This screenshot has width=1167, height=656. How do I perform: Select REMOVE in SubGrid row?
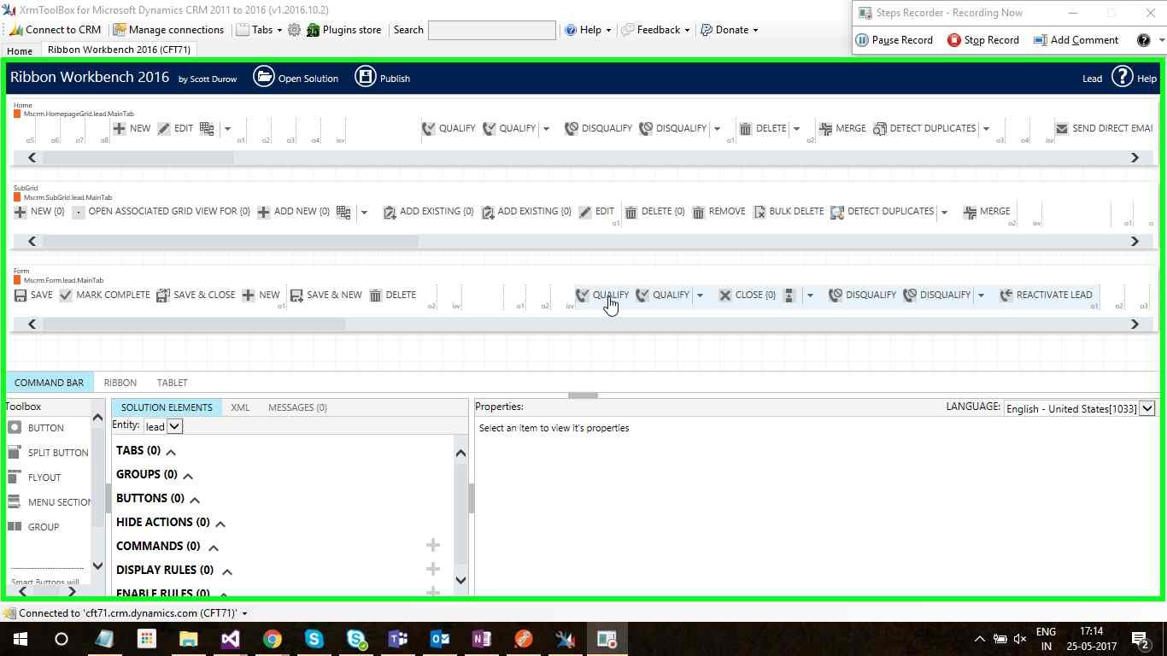[718, 211]
